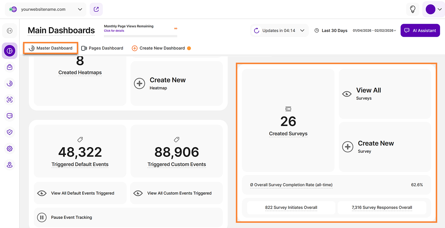View All Default Events Triggered
Viewport: 445px width, 228px height.
(x=82, y=193)
